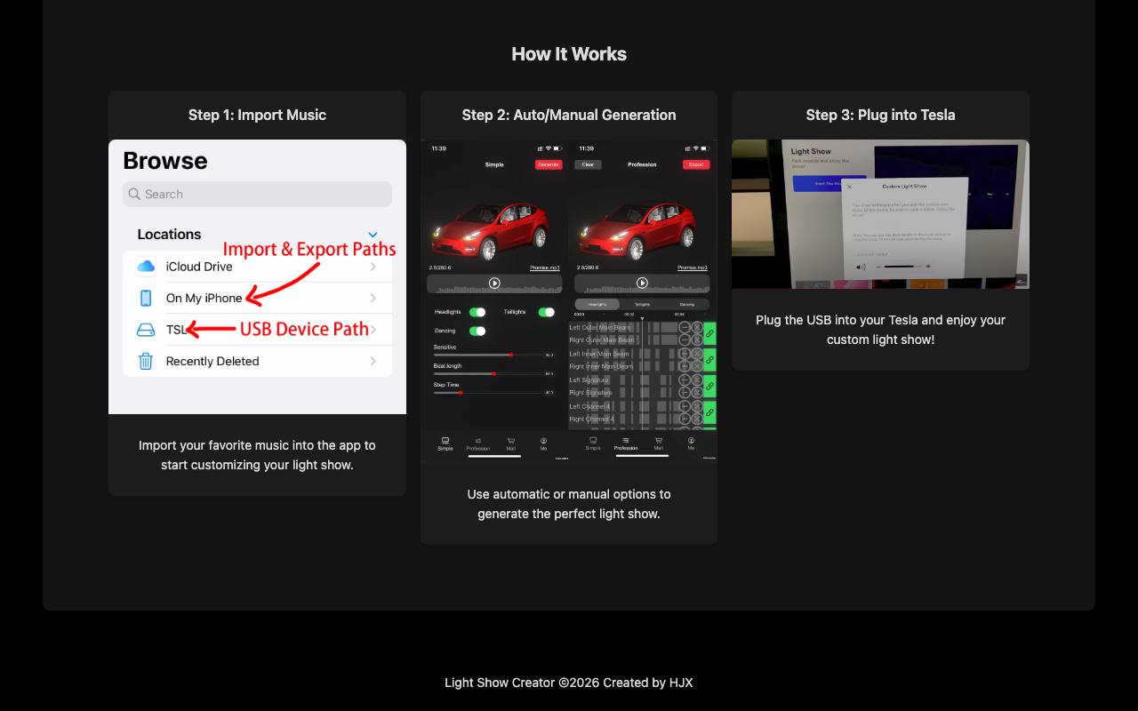The image size is (1138, 711).
Task: Select the TSL USB drive icon
Action: click(146, 330)
